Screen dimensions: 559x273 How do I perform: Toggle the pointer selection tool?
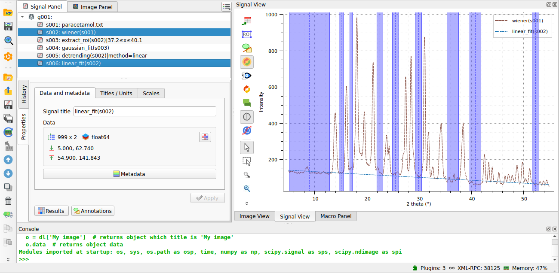pos(247,147)
